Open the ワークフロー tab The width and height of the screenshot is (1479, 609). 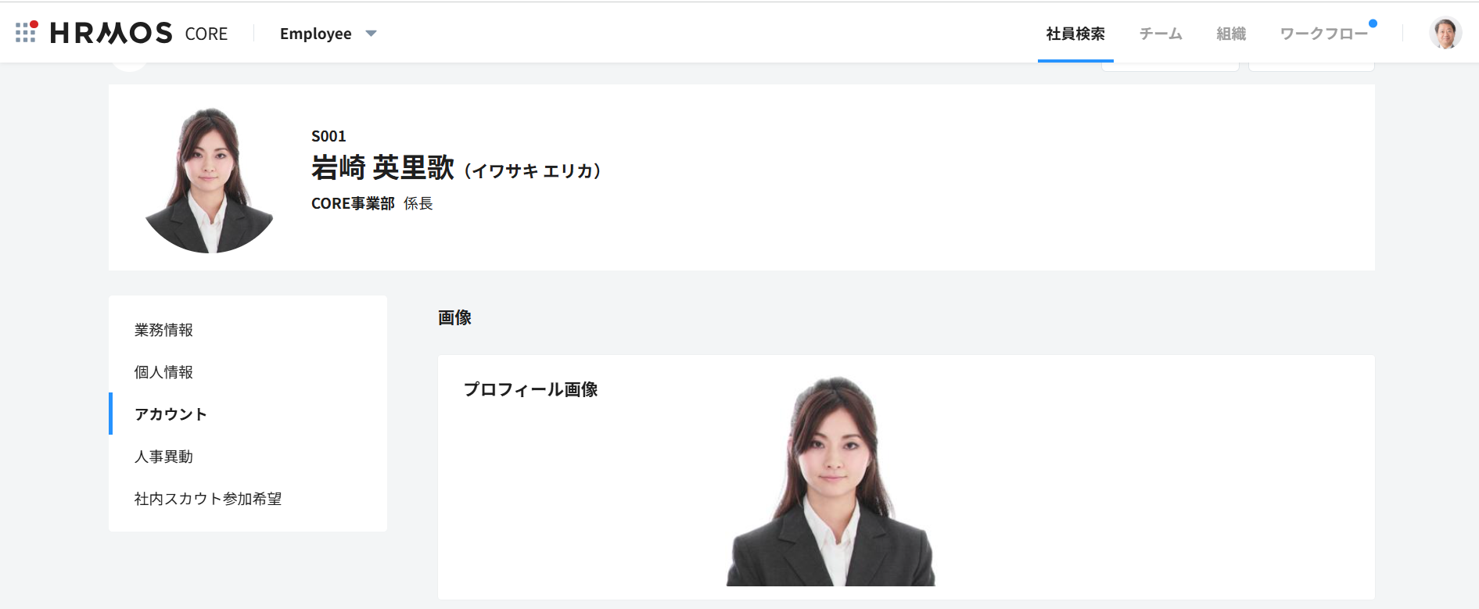pyautogui.click(x=1324, y=34)
